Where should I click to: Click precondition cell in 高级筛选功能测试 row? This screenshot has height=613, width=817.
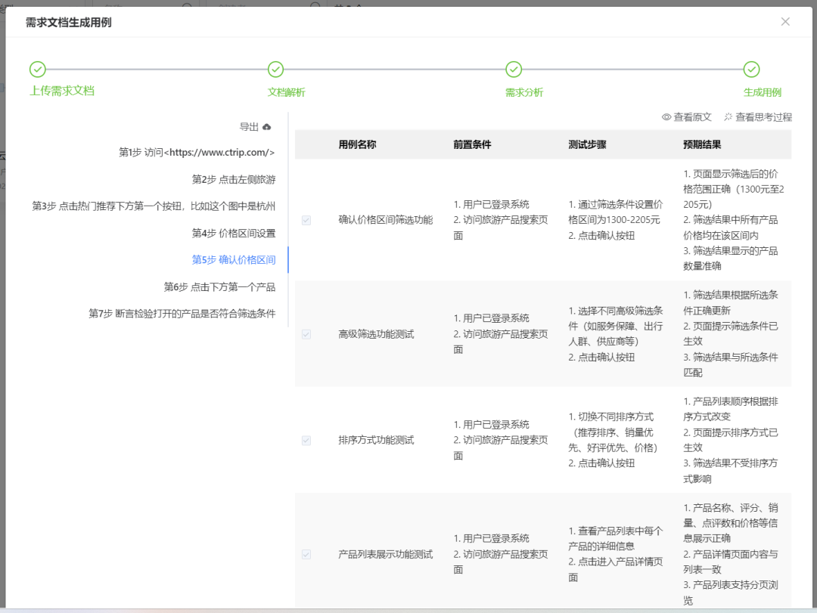pyautogui.click(x=501, y=334)
